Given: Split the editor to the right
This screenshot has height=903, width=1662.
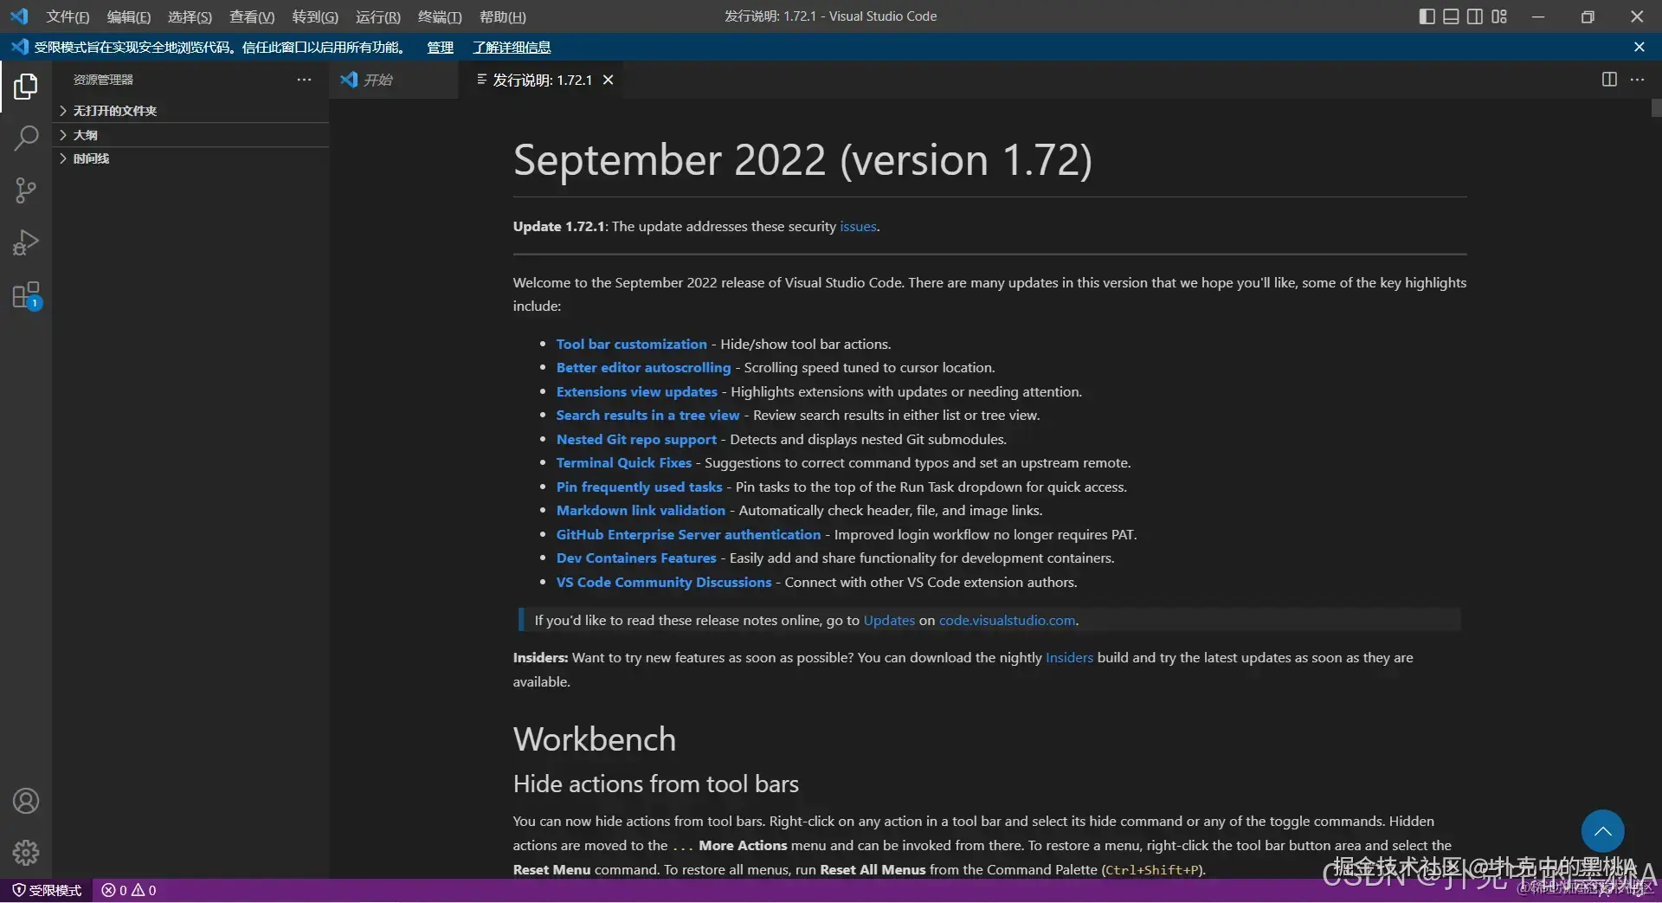Looking at the screenshot, I should (x=1609, y=79).
